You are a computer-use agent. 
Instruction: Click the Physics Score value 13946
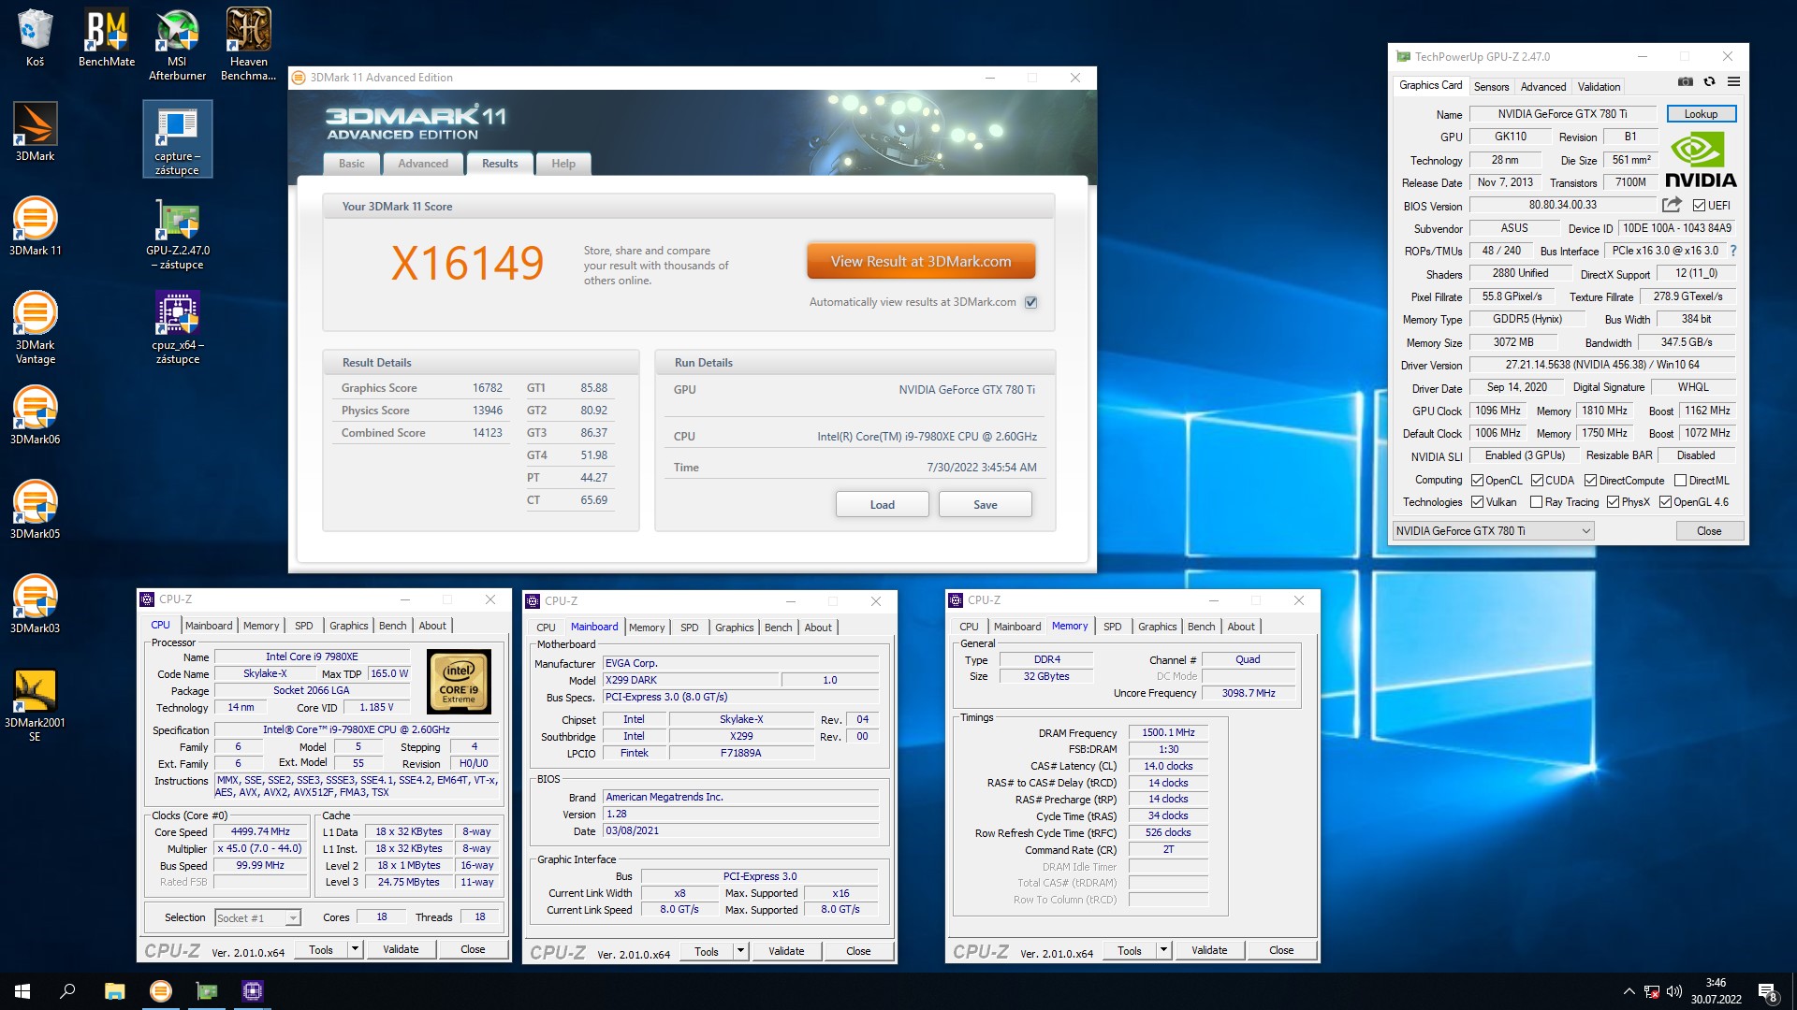(x=487, y=411)
